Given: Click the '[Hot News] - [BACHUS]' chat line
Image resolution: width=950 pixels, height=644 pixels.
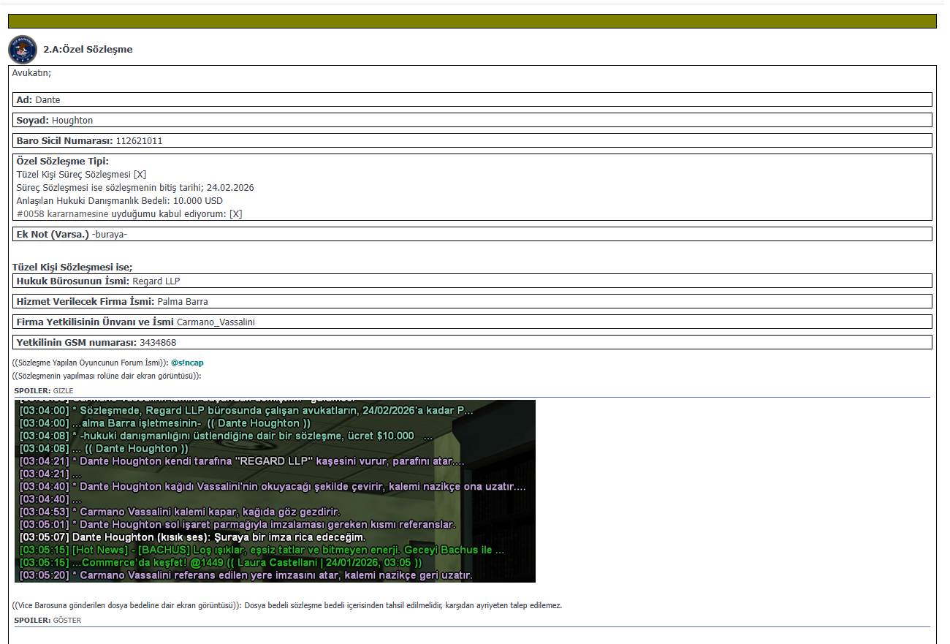Looking at the screenshot, I should click(x=262, y=550).
